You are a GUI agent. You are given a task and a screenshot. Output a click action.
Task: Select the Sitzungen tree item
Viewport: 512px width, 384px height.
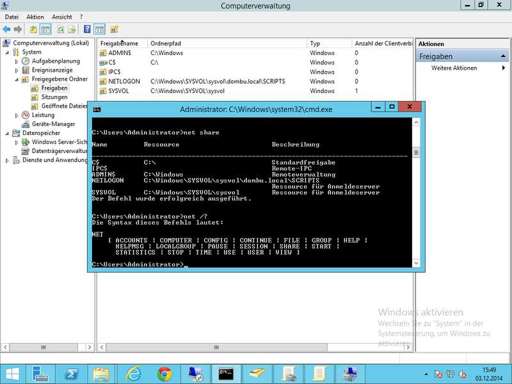click(x=54, y=97)
